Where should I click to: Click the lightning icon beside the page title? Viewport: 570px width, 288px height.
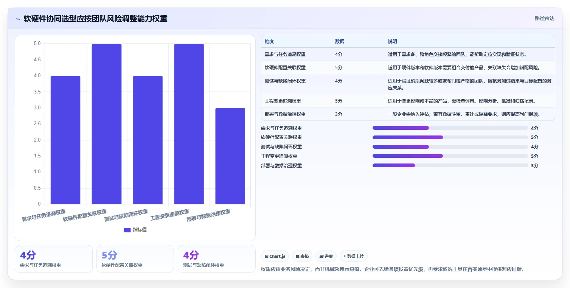click(18, 19)
